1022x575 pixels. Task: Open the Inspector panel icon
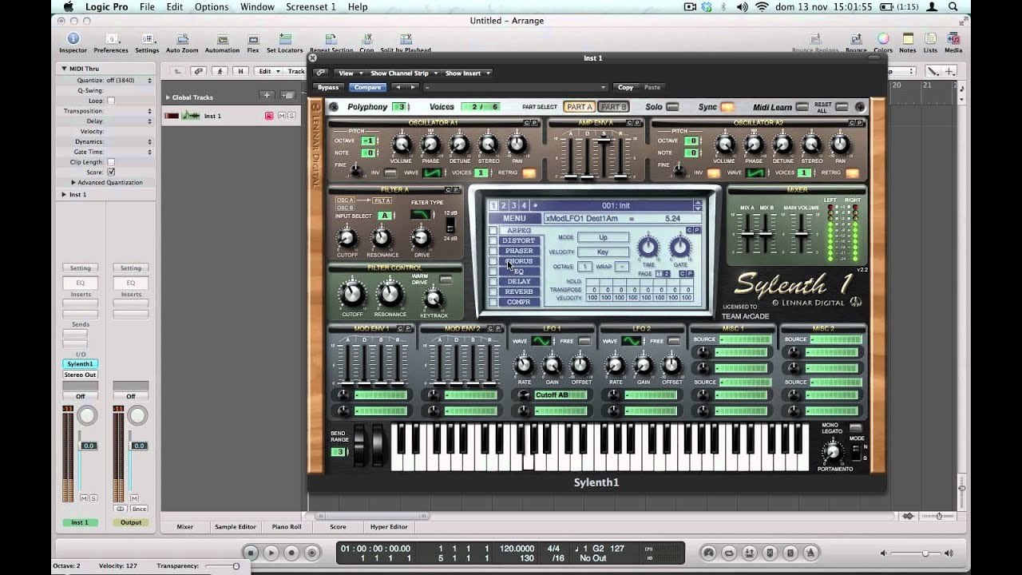(73, 39)
